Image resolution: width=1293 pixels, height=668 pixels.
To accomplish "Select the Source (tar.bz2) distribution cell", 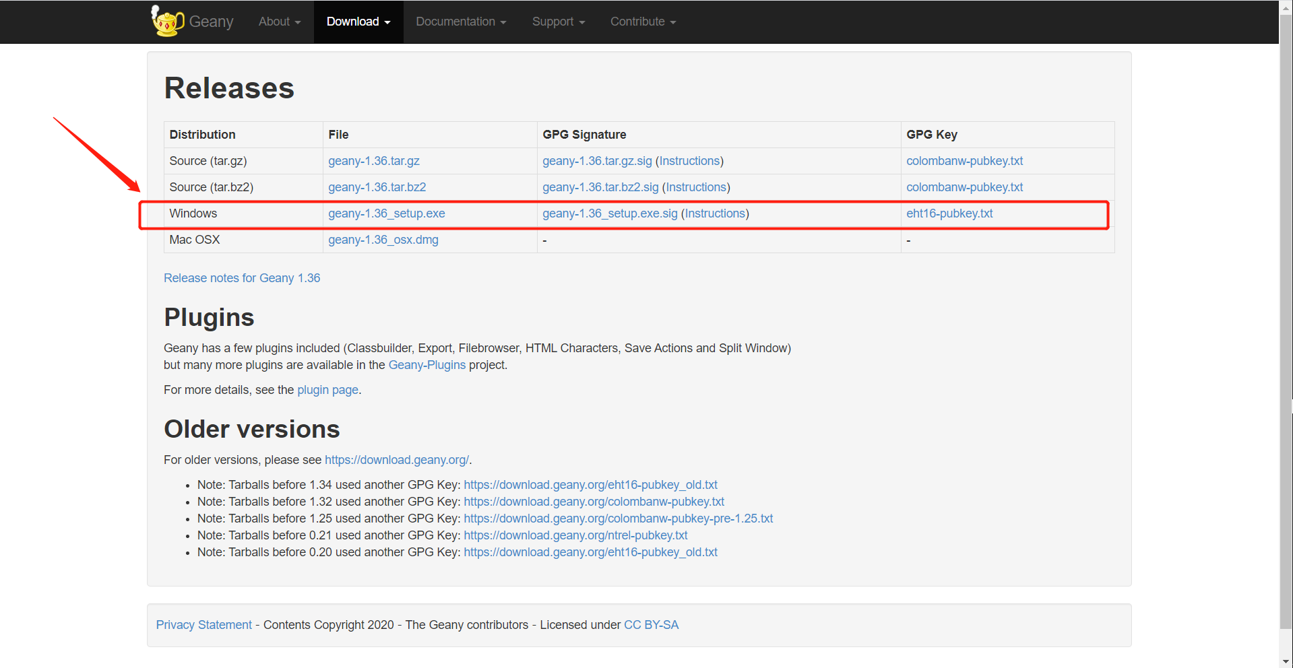I will pyautogui.click(x=243, y=187).
